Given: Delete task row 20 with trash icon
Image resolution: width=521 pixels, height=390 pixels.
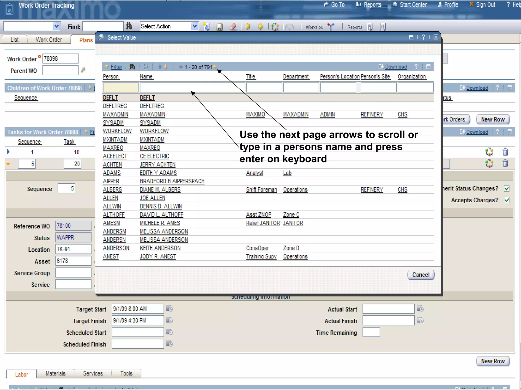Looking at the screenshot, I should pyautogui.click(x=505, y=163).
